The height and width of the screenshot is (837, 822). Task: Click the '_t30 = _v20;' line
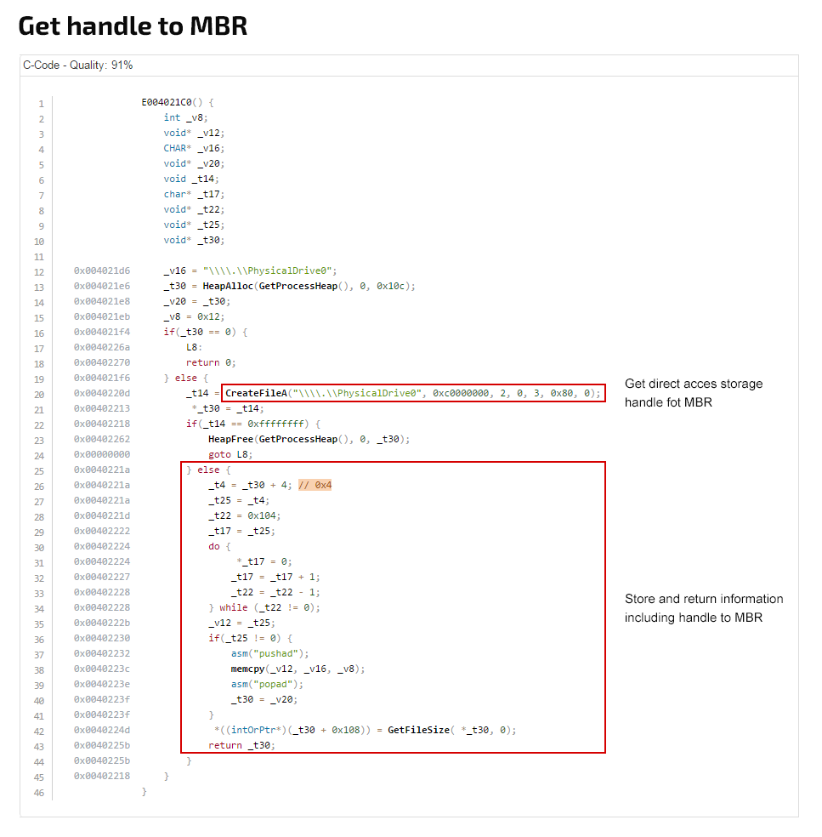pyautogui.click(x=264, y=700)
